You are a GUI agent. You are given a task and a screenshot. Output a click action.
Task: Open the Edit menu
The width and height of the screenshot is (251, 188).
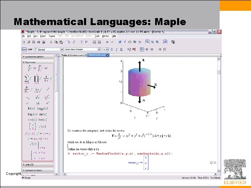(x=29, y=36)
